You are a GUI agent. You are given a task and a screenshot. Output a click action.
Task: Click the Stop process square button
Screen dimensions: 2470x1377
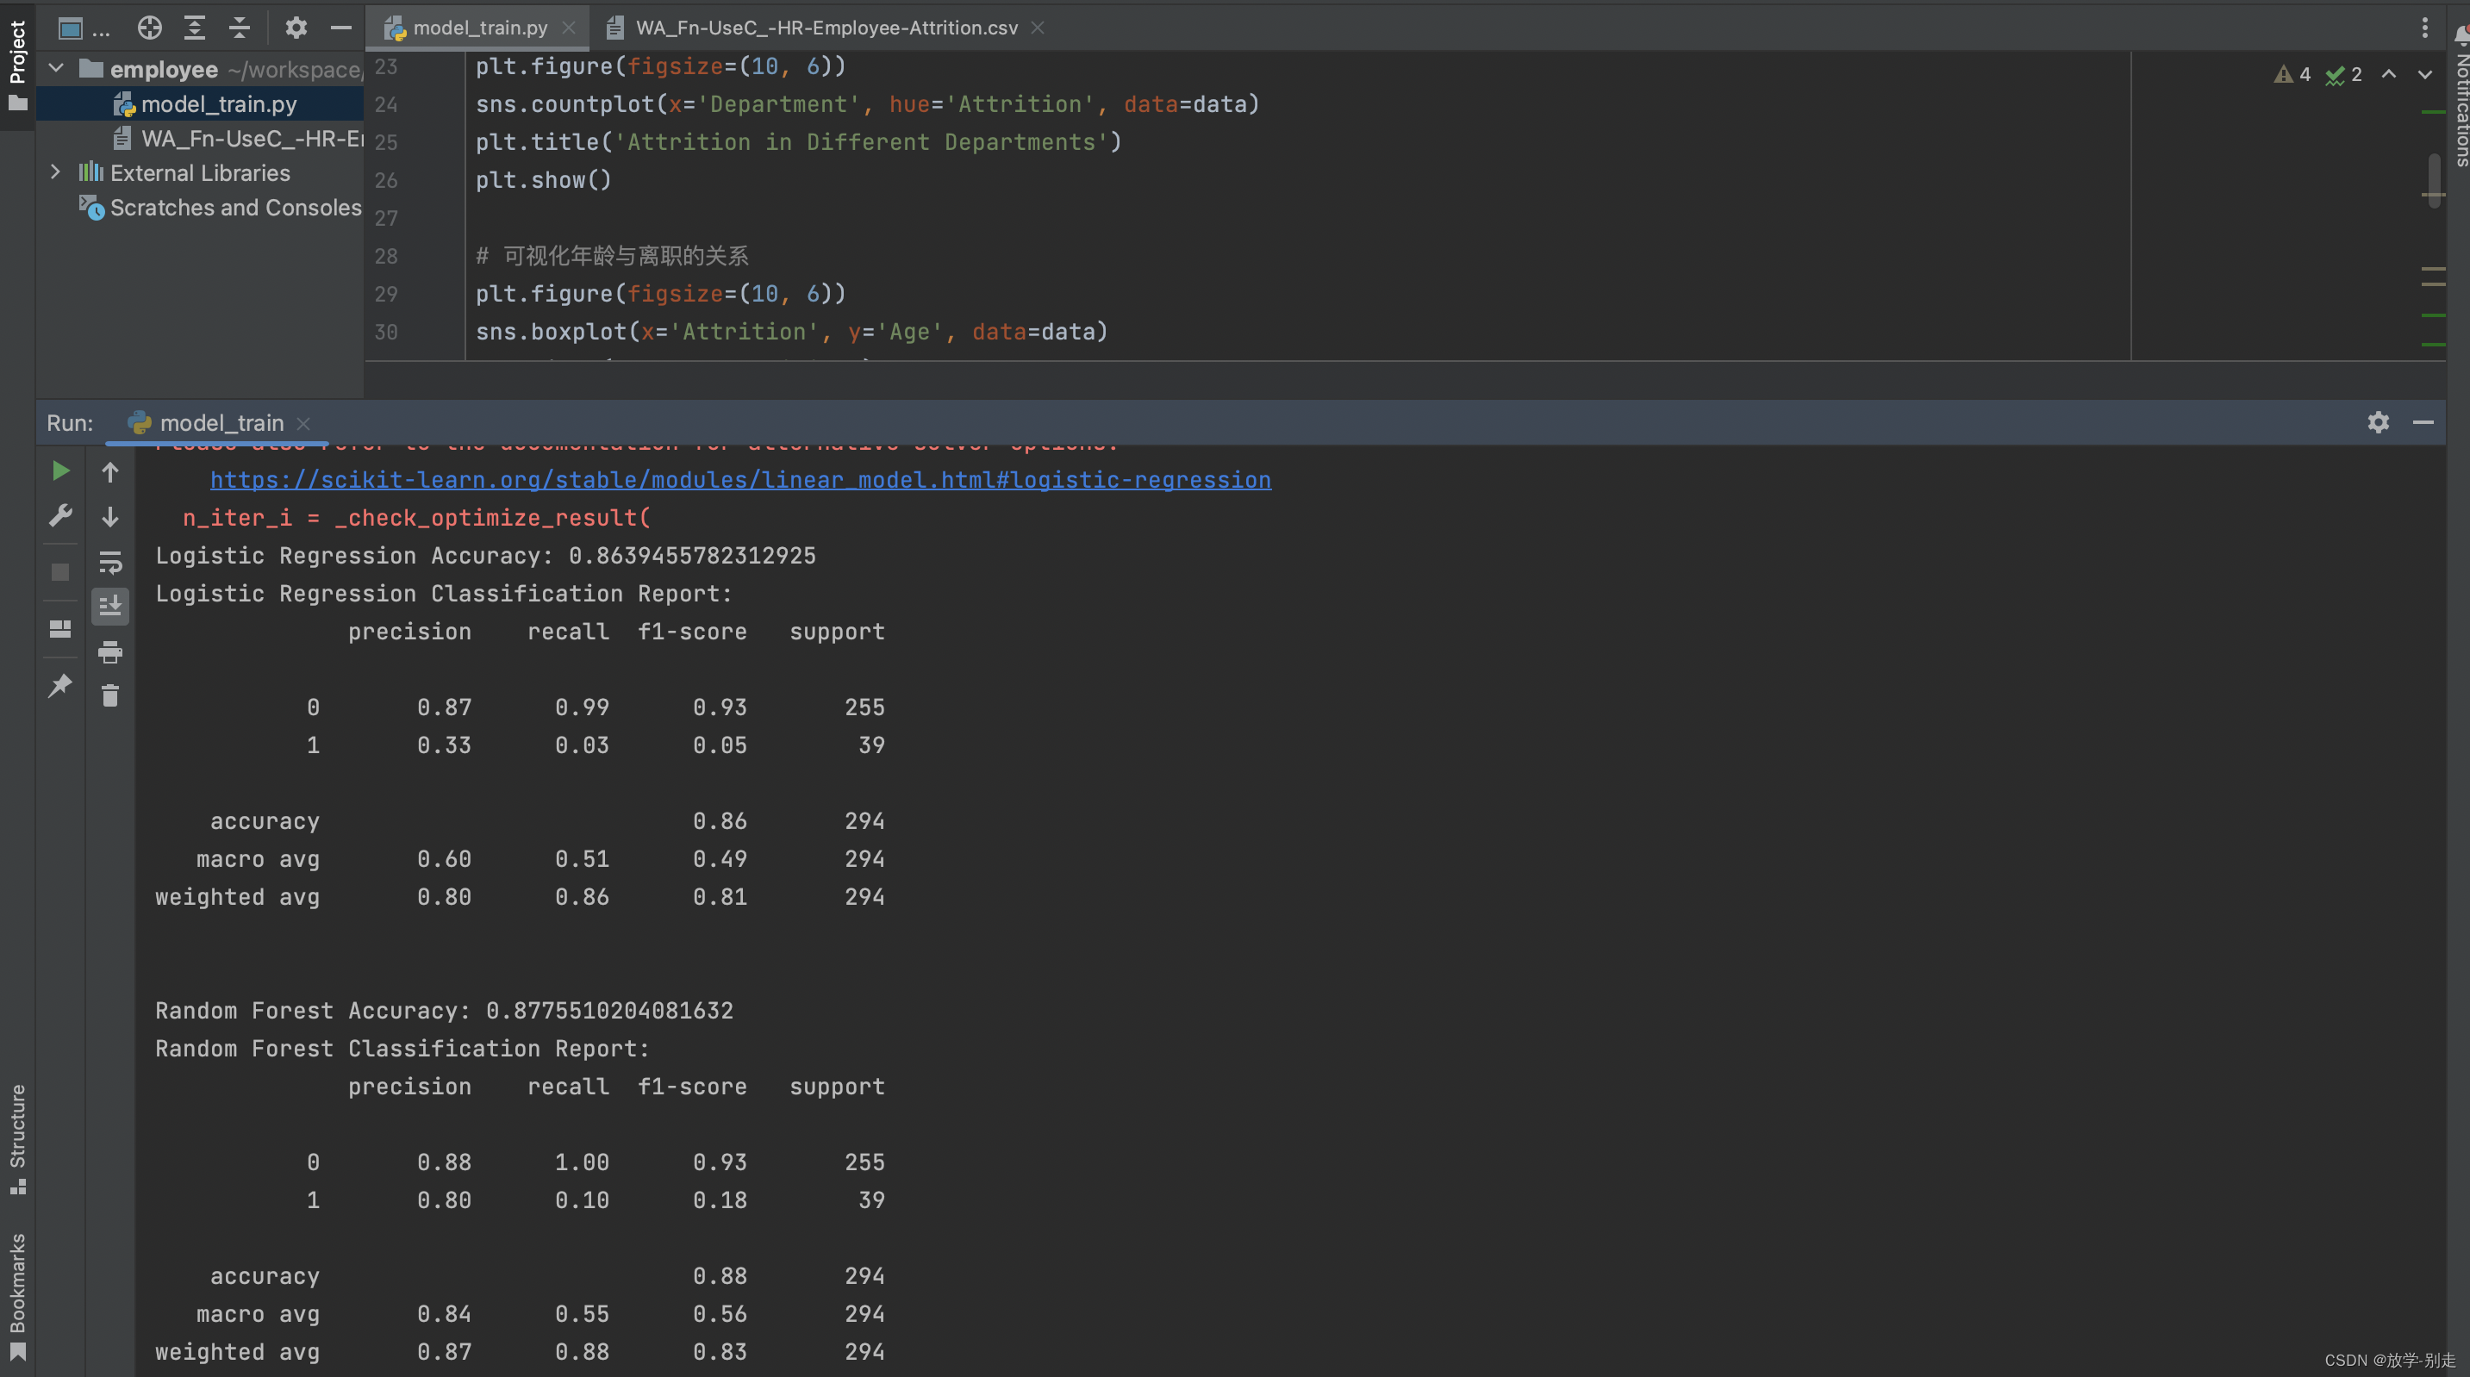pos(59,572)
